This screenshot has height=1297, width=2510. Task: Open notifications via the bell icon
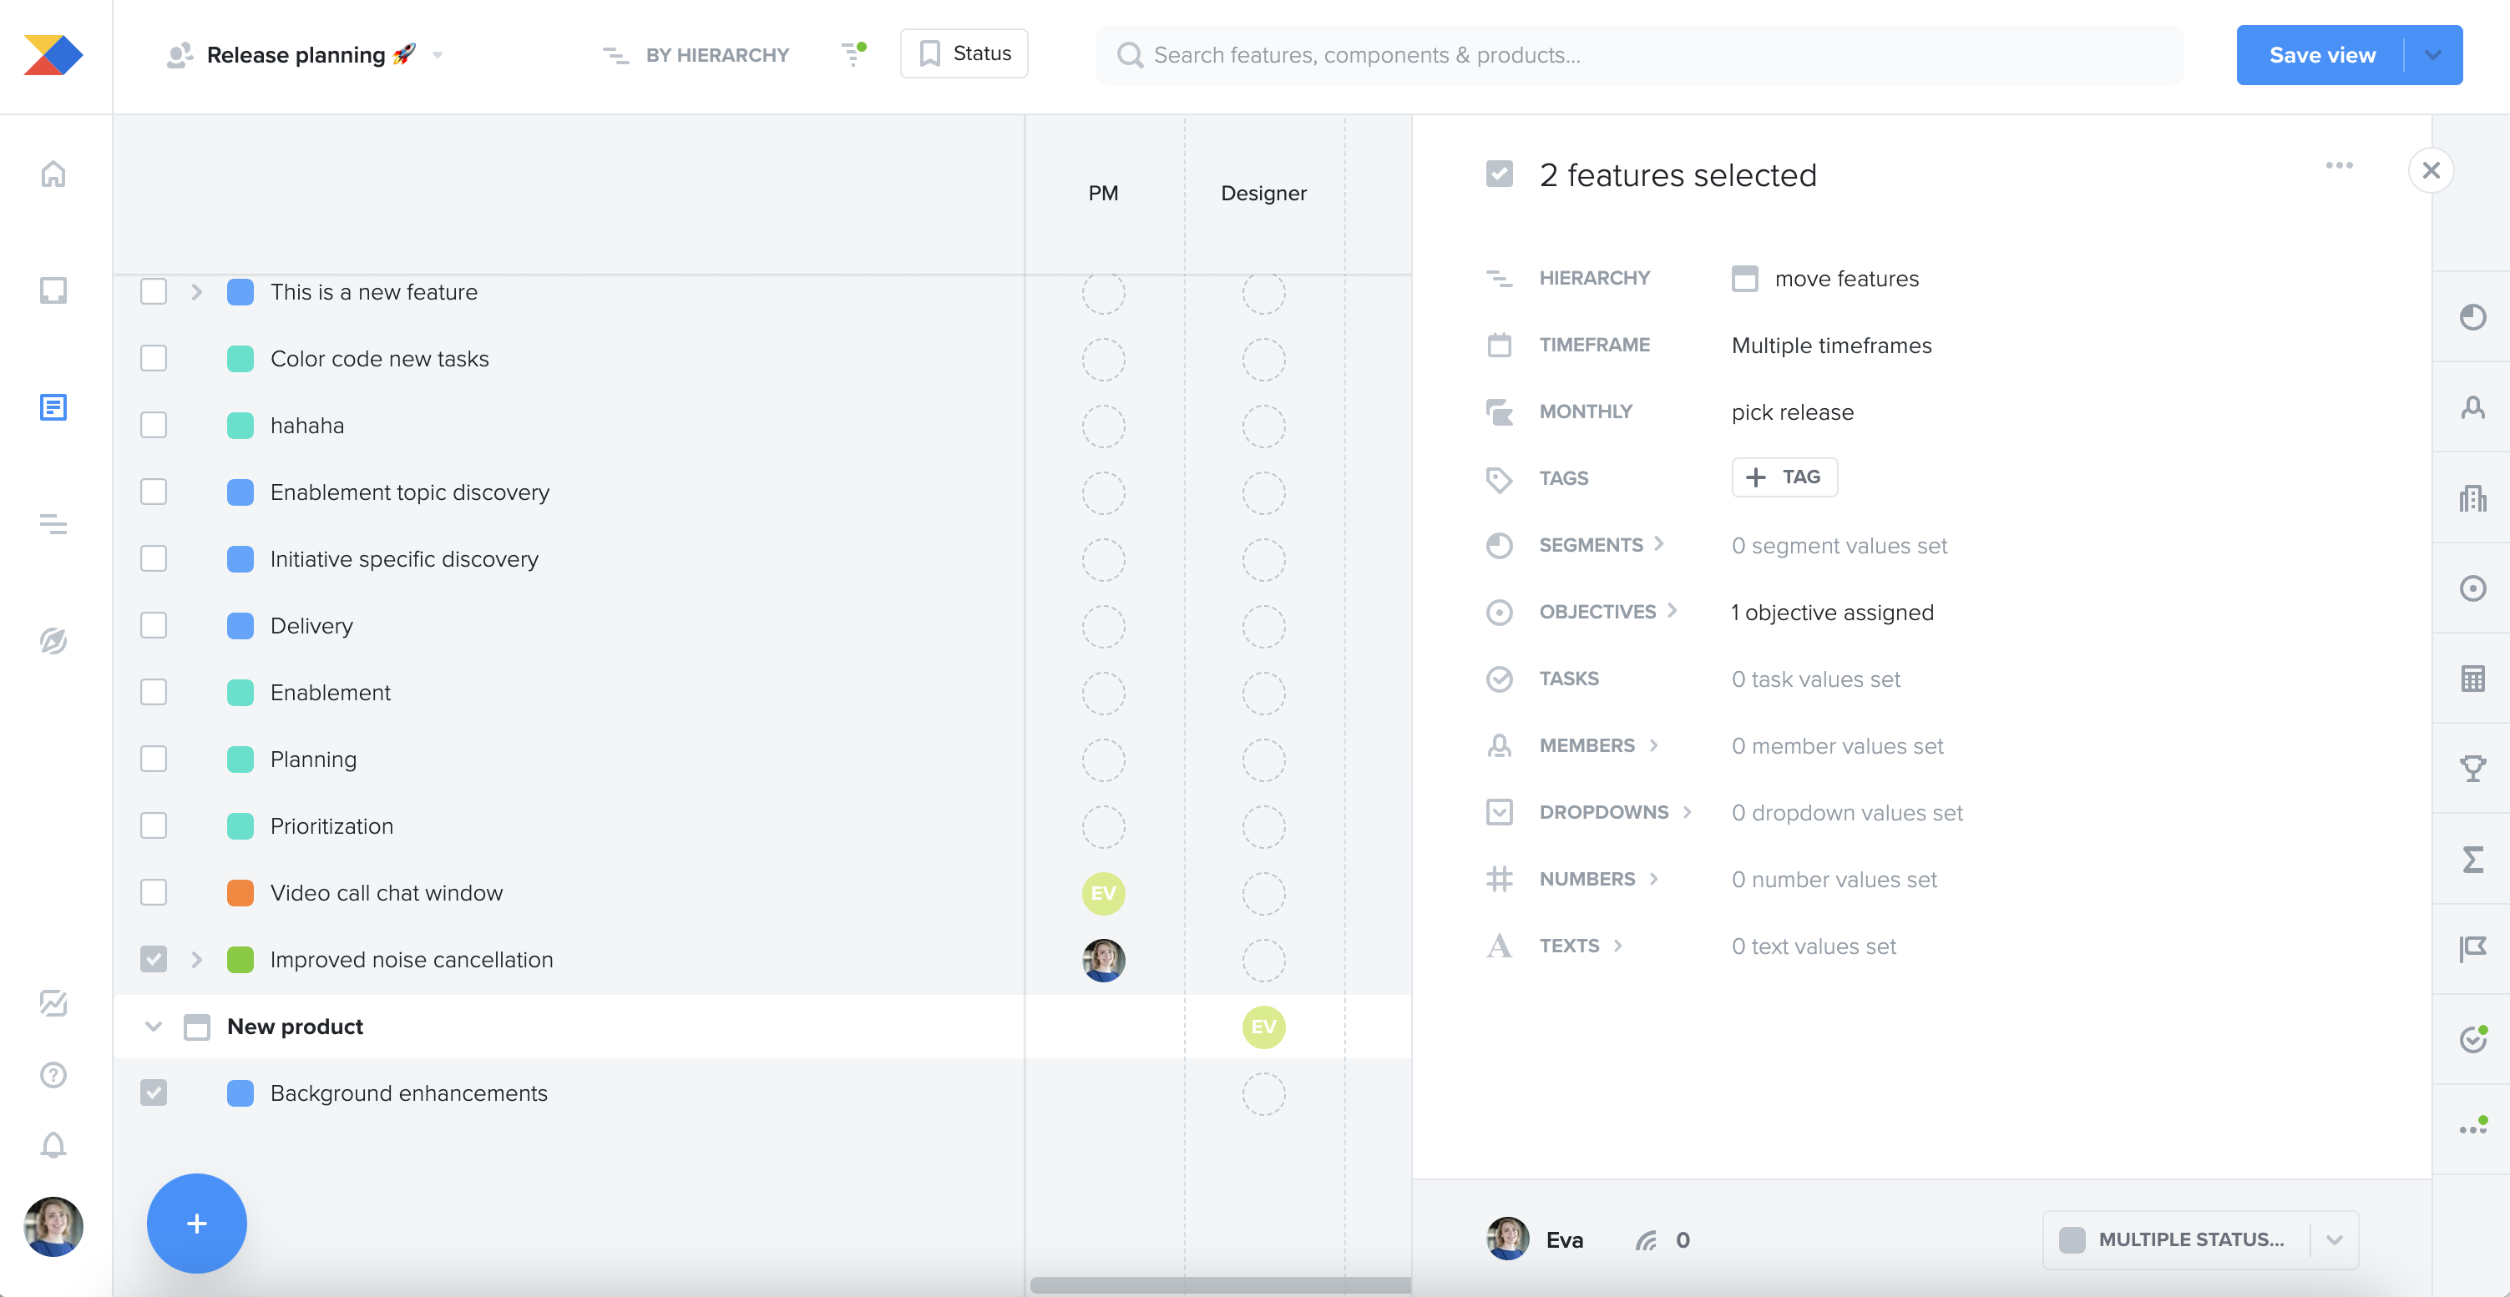(53, 1145)
